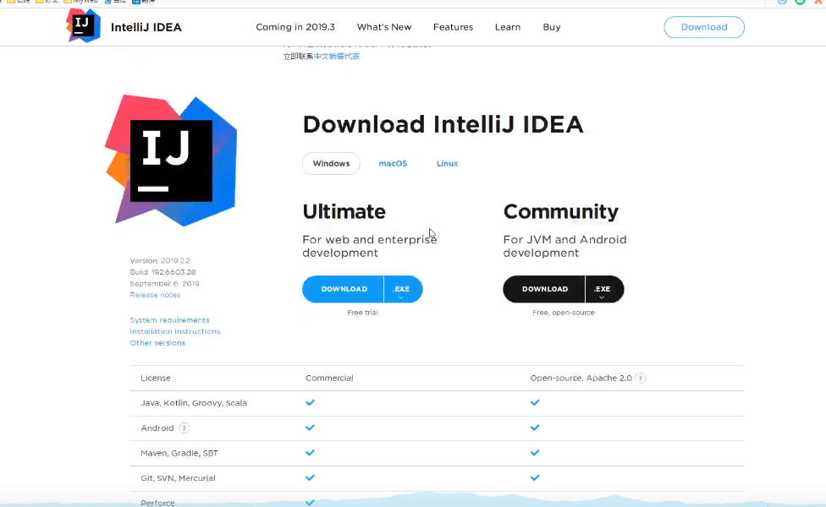Screen dimensions: 826x507
Task: Open the Coming in 2019.3 menu item
Action: pyautogui.click(x=295, y=27)
